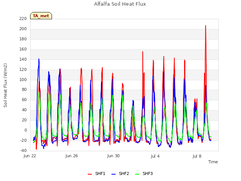
Task: Click the chart title Alfalfa Soil Heat Flux
Action: coord(120,4)
